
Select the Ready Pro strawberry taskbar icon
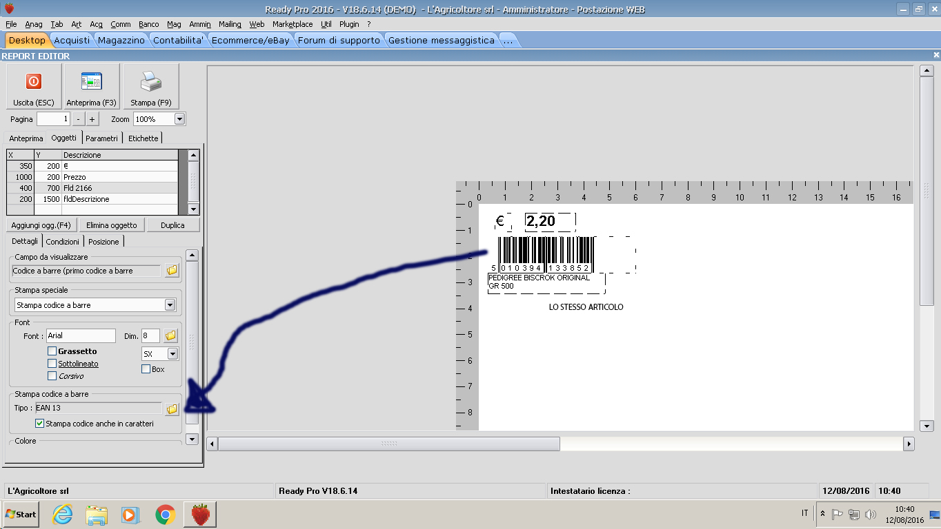coord(200,514)
